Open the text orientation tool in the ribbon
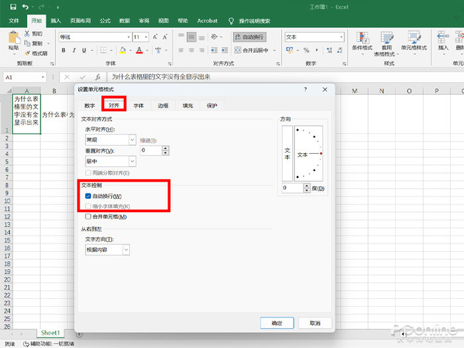464x348 pixels. click(214, 36)
